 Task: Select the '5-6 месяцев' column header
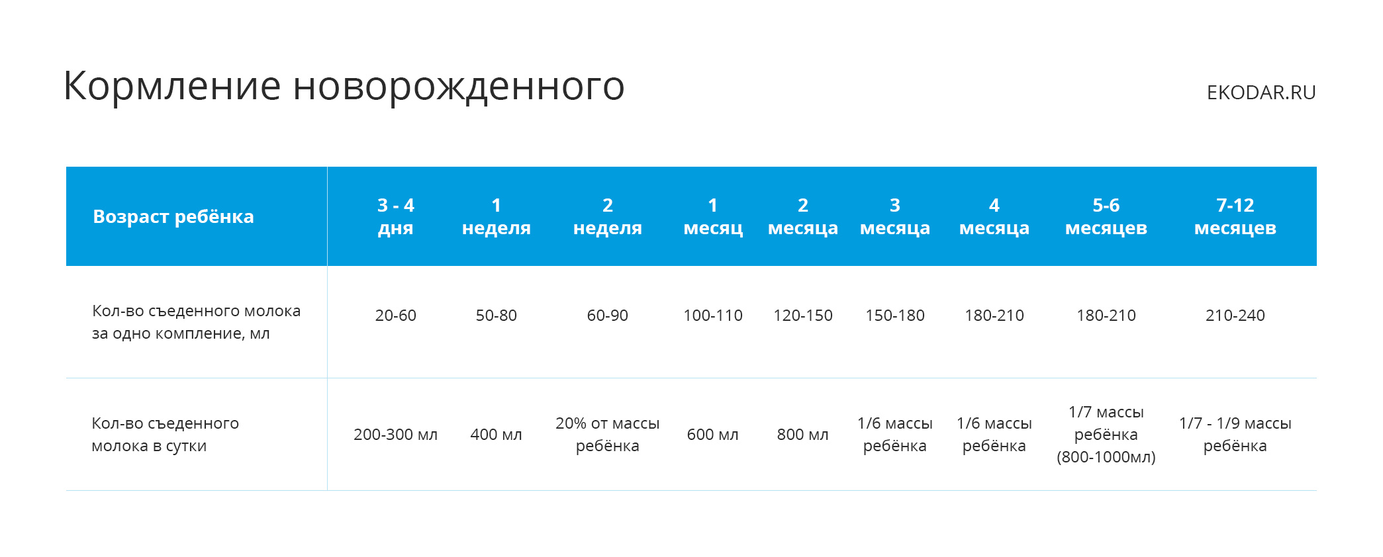pos(1106,216)
